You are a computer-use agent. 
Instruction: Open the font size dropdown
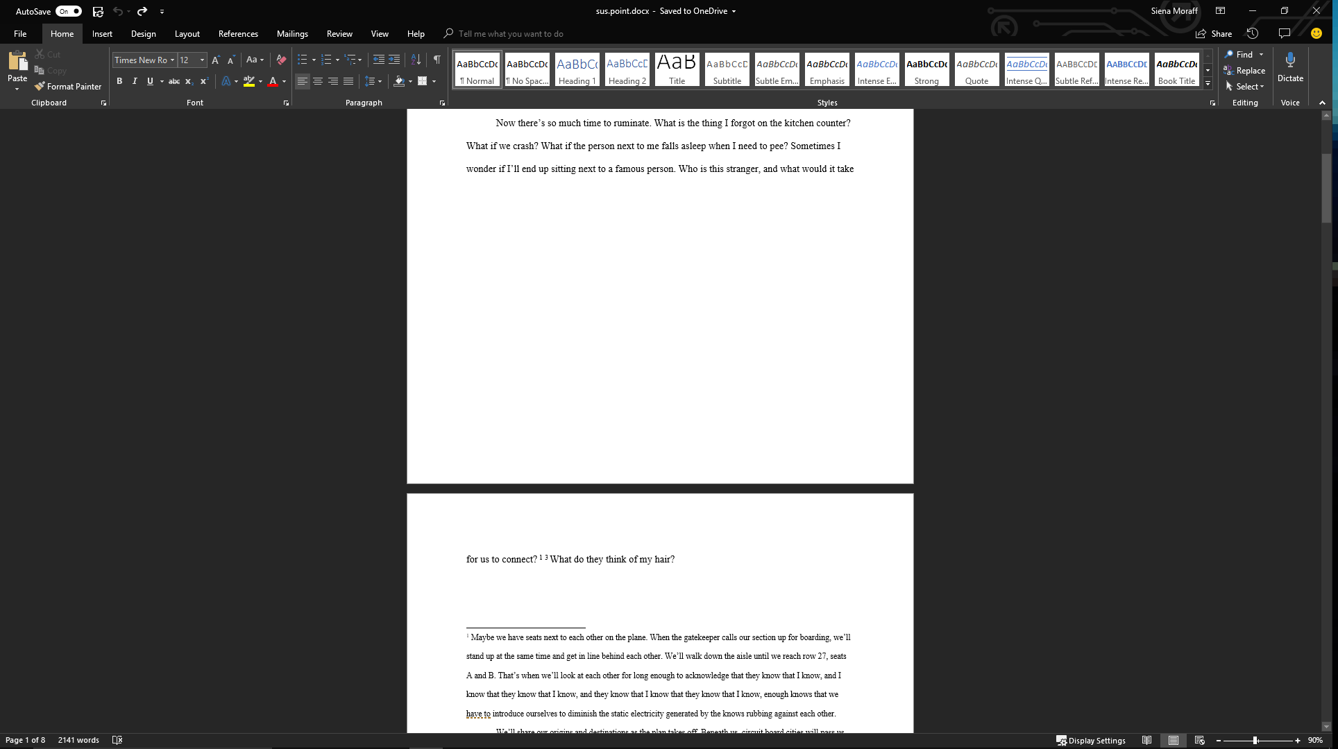[202, 60]
